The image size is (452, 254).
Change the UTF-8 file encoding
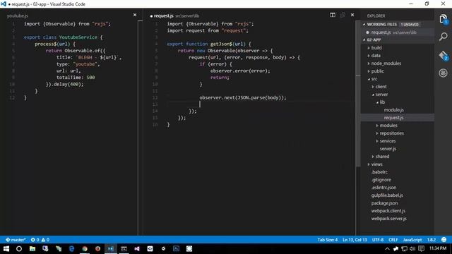click(378, 240)
